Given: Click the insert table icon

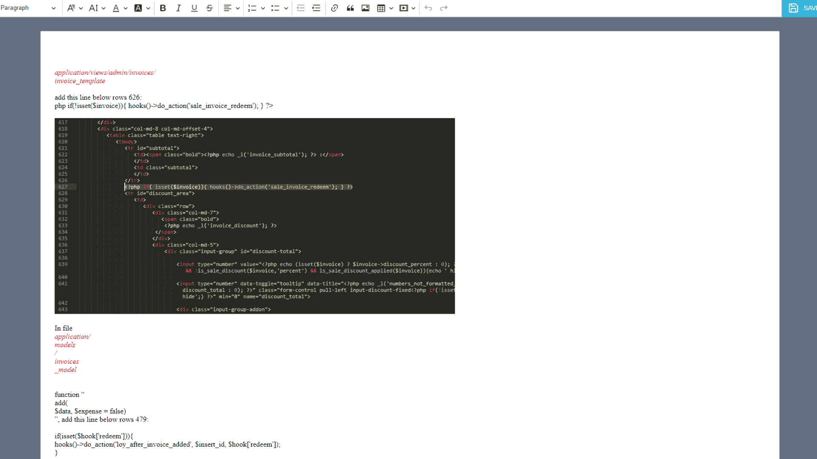Looking at the screenshot, I should 381,8.
